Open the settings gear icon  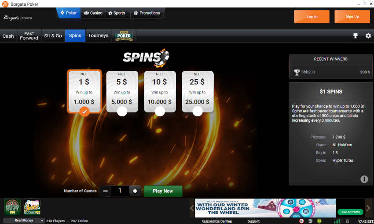click(368, 36)
